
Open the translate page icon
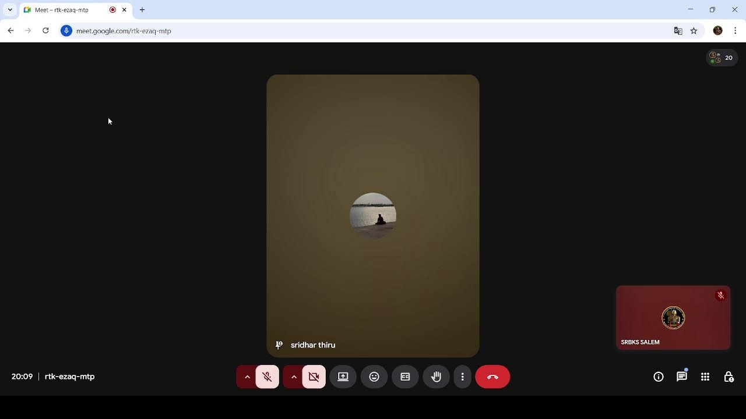coord(678,31)
